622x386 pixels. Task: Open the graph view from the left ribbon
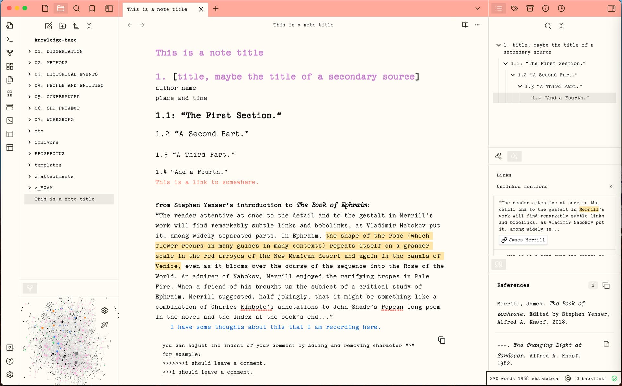tap(10, 52)
